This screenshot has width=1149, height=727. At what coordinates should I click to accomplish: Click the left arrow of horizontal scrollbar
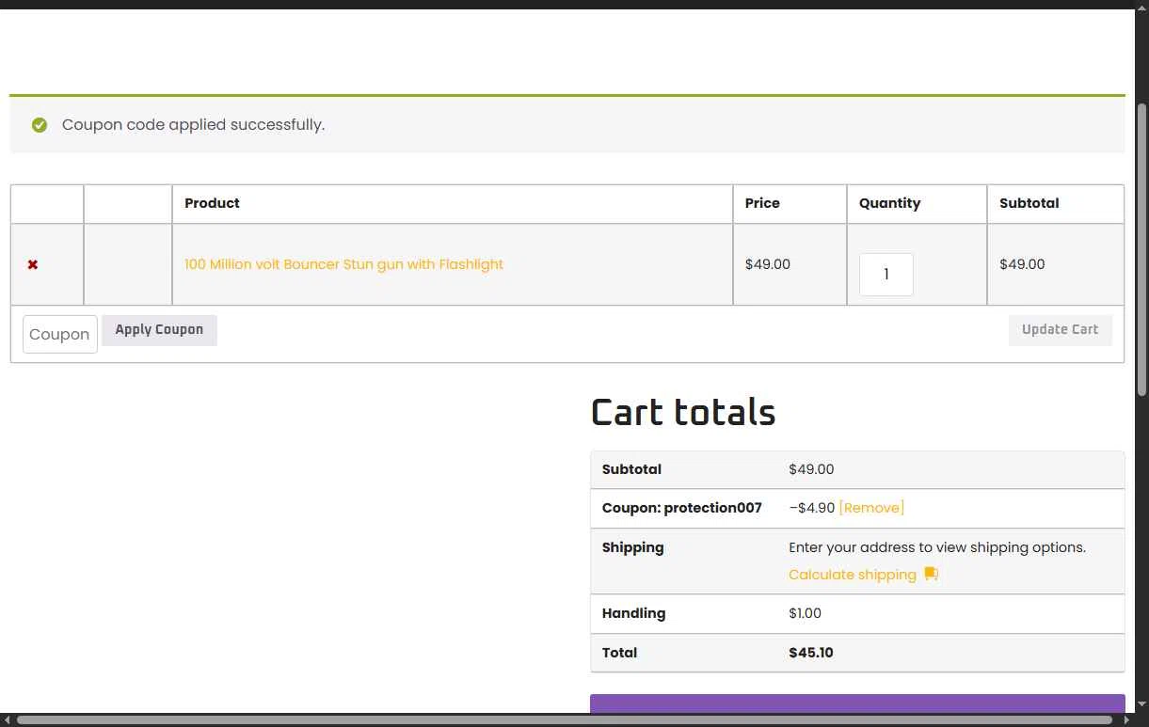7,720
